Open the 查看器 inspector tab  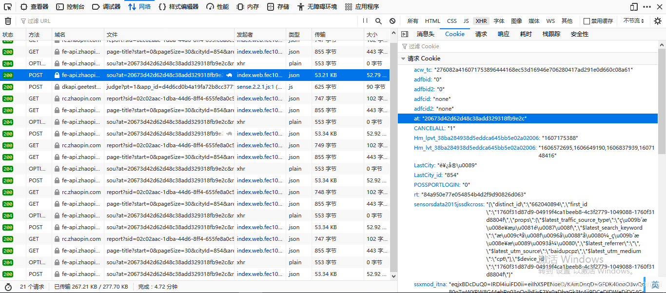33,7
